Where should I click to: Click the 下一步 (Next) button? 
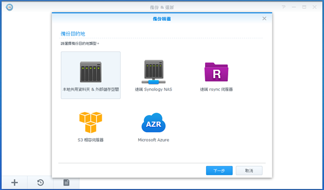(219, 171)
